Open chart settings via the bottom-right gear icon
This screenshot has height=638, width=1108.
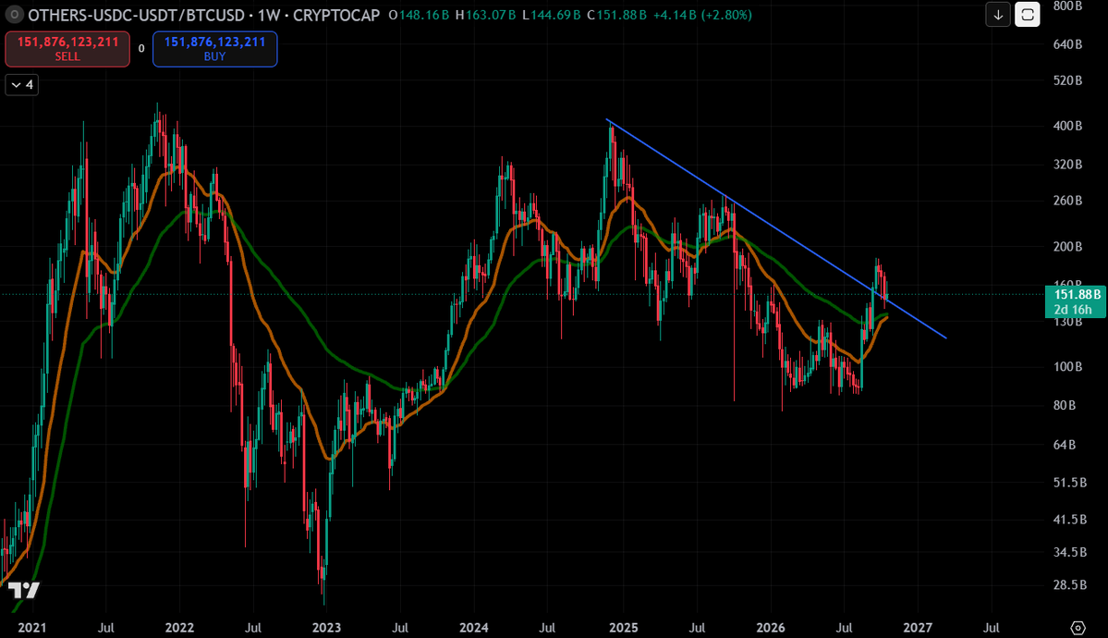pyautogui.click(x=1078, y=628)
